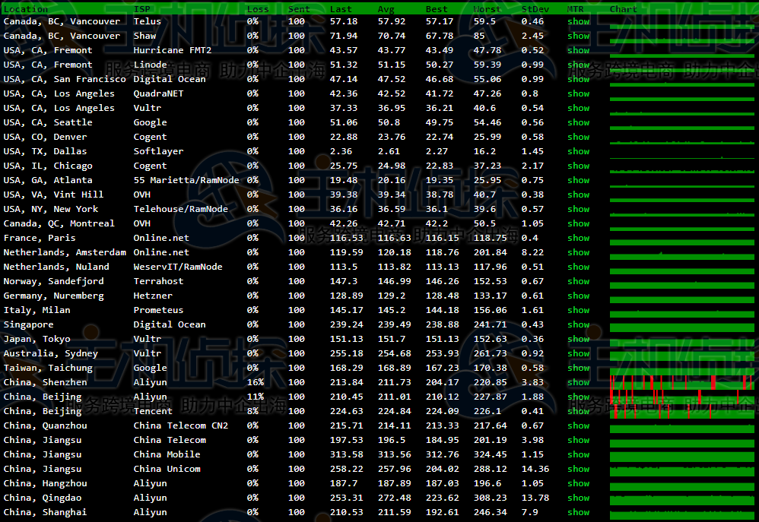The width and height of the screenshot is (759, 522).
Task: Click show link for Seattle Google row
Action: (x=579, y=123)
